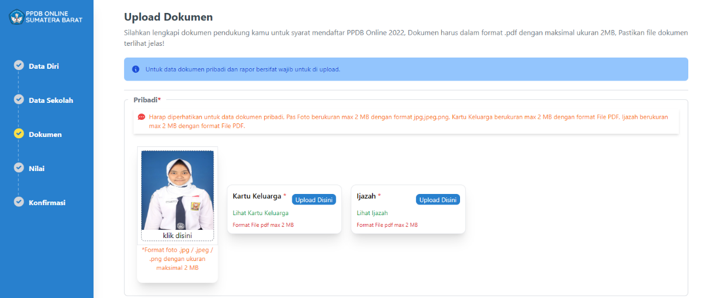The width and height of the screenshot is (713, 298).
Task: Click the yellow Dokumen step icon
Action: point(19,133)
